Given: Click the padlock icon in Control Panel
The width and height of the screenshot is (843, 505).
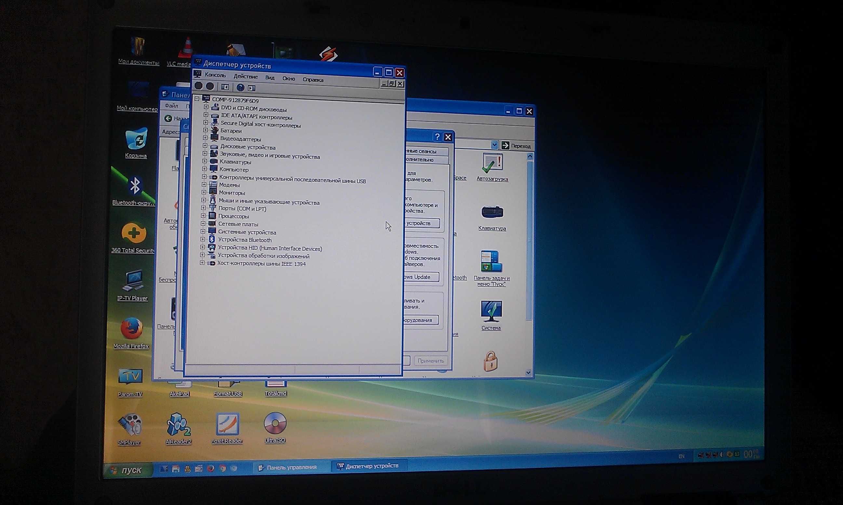Looking at the screenshot, I should (490, 361).
